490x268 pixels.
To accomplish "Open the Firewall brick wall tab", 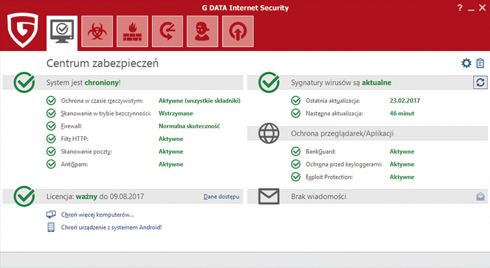I will [x=132, y=31].
